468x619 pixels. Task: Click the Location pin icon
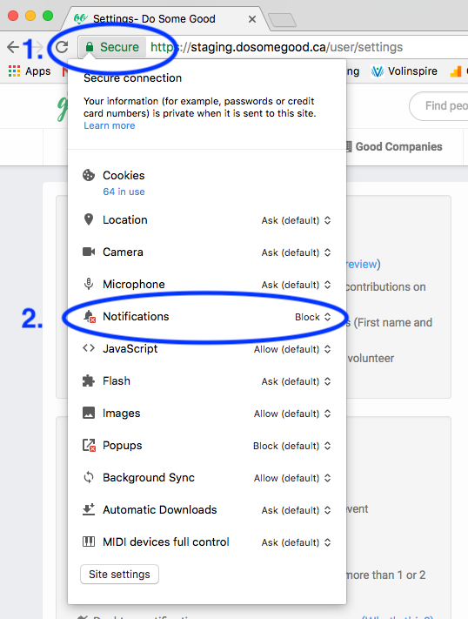[x=89, y=219]
